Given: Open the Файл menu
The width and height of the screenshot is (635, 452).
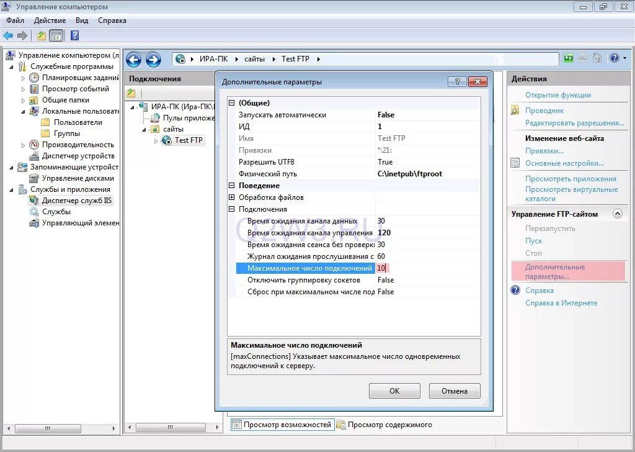Looking at the screenshot, I should (15, 20).
